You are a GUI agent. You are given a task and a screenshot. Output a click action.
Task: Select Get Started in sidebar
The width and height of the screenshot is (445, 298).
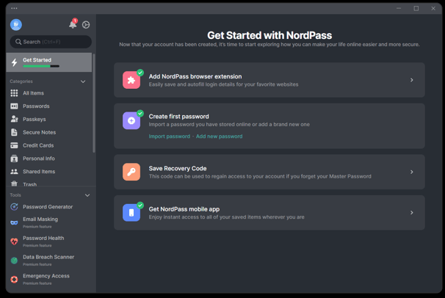(48, 62)
